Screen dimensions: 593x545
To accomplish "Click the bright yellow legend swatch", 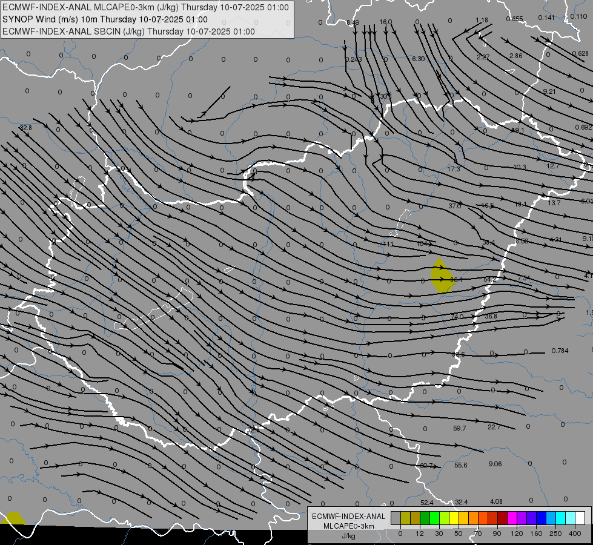I will tap(454, 518).
